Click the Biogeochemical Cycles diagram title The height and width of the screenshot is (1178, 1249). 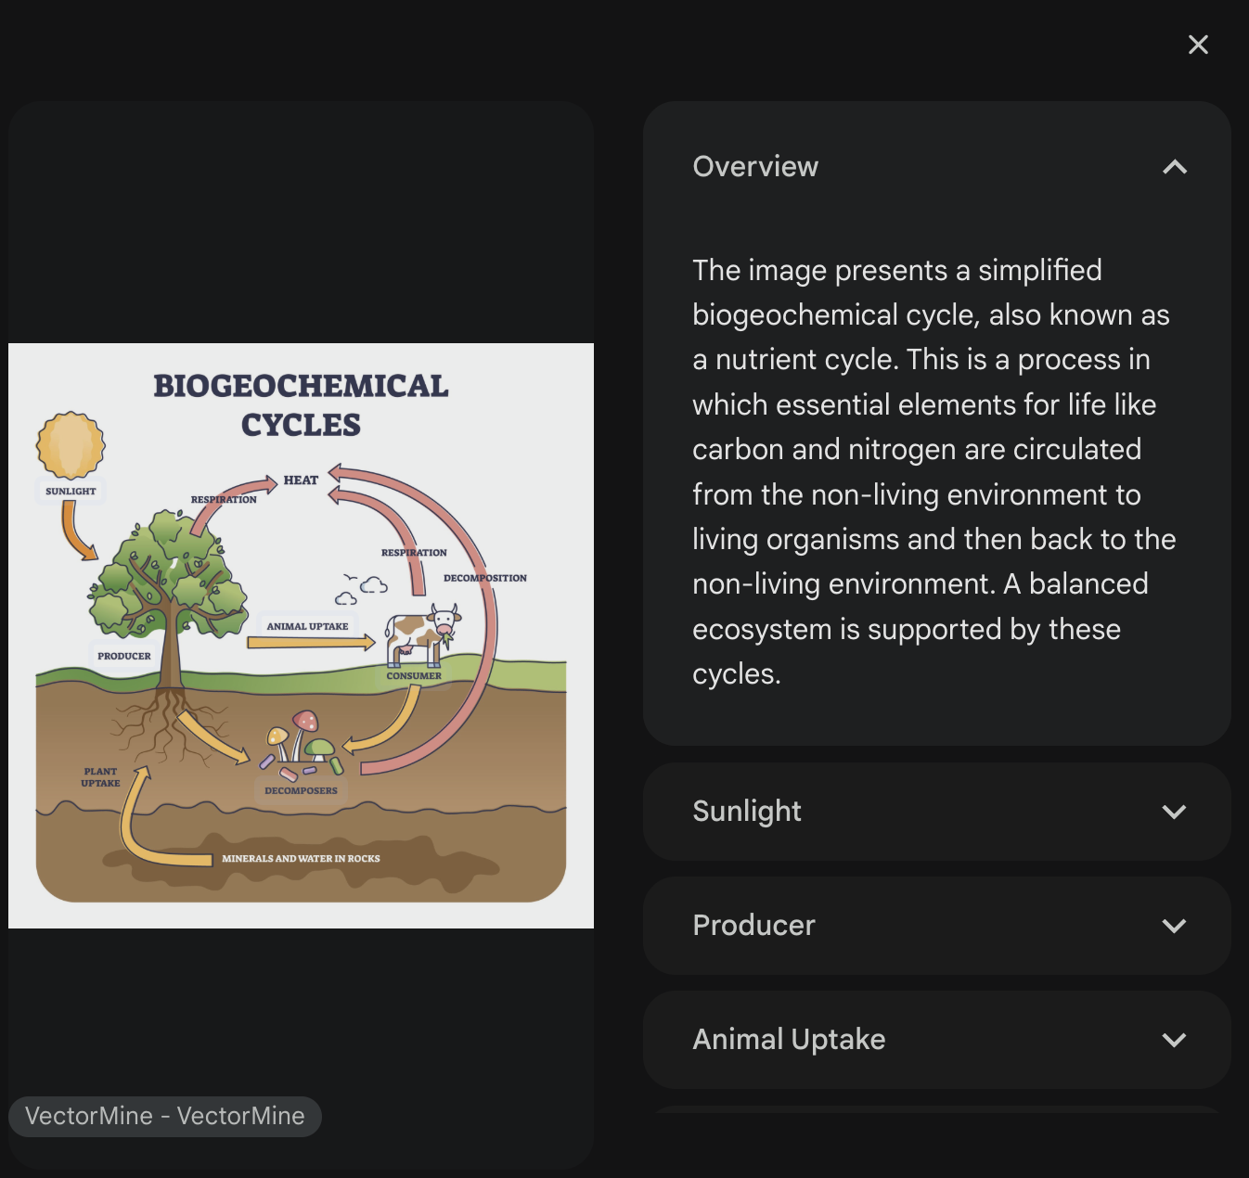click(301, 404)
